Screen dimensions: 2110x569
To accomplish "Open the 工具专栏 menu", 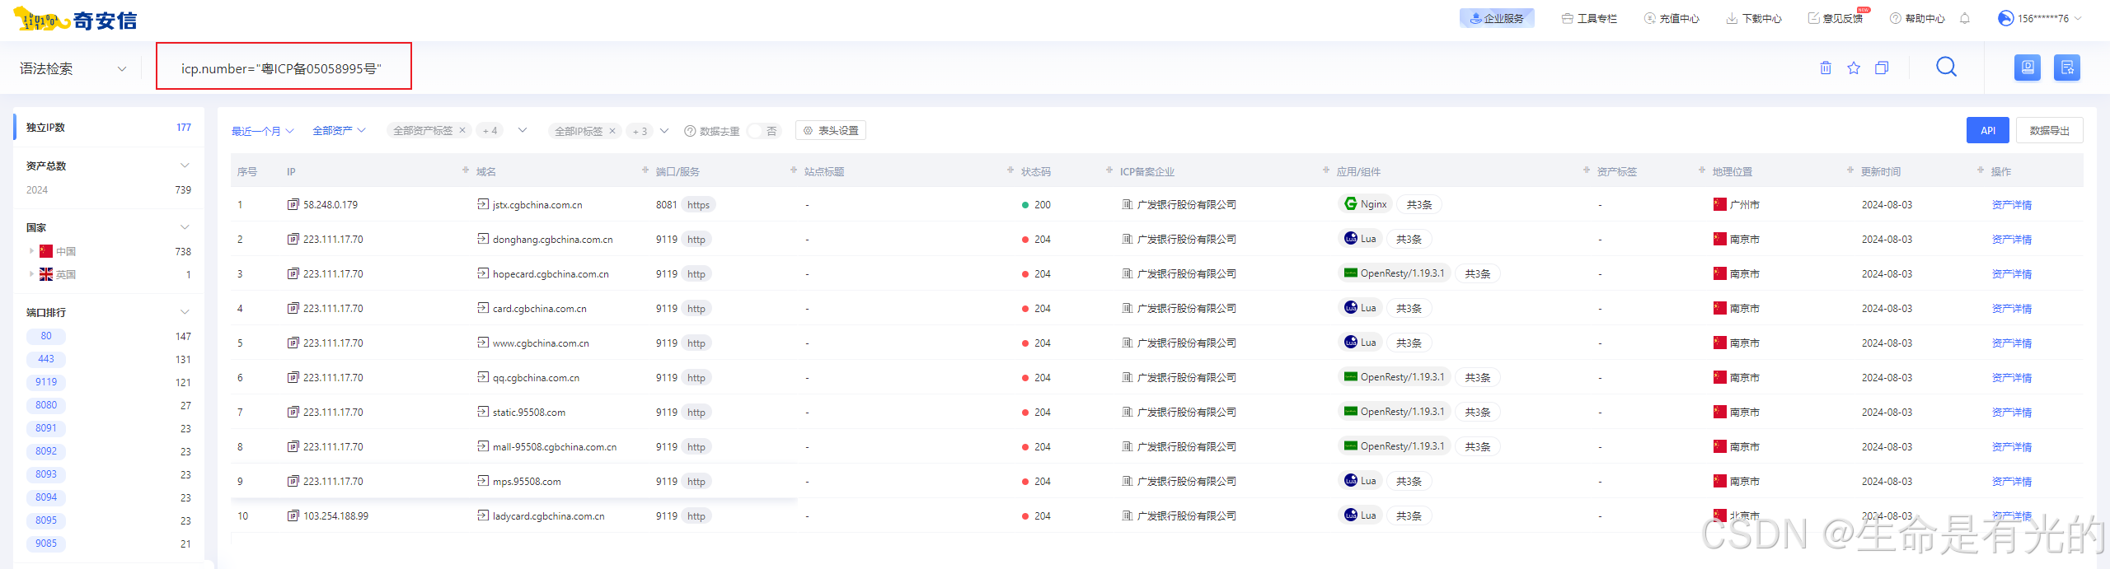I will point(1589,18).
